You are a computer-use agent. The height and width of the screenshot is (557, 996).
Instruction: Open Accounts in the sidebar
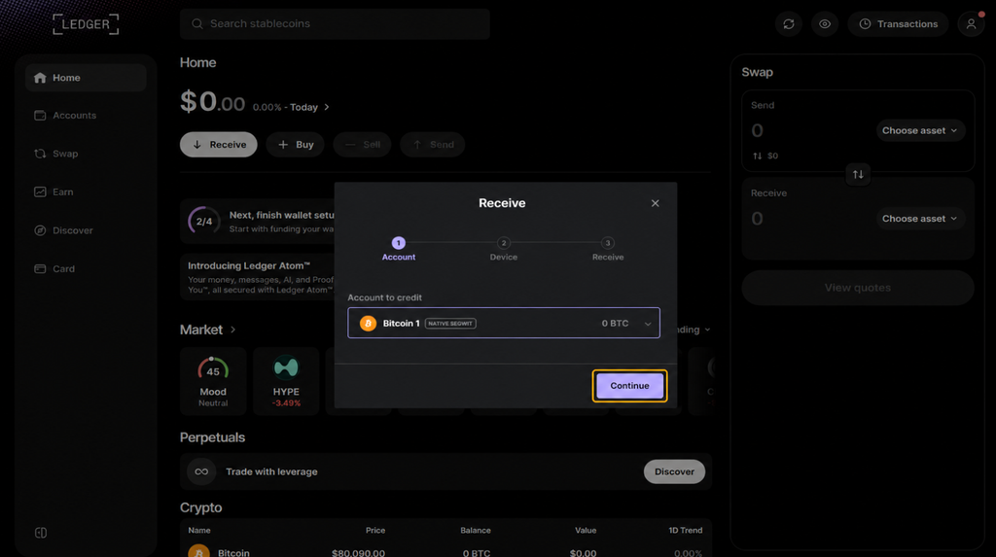pos(86,116)
